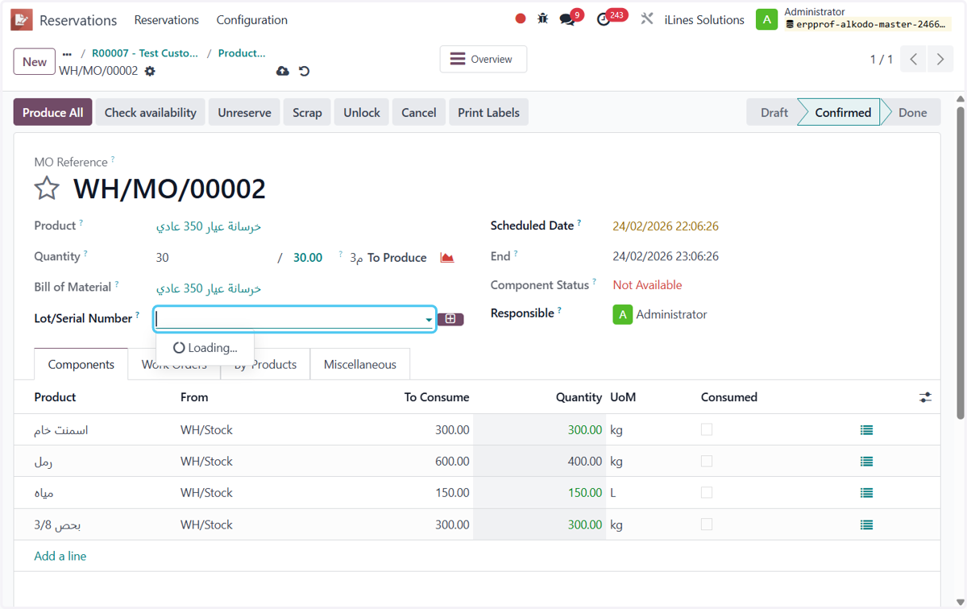Open details list icon for بحص 3/8 row
The width and height of the screenshot is (967, 609).
point(866,524)
